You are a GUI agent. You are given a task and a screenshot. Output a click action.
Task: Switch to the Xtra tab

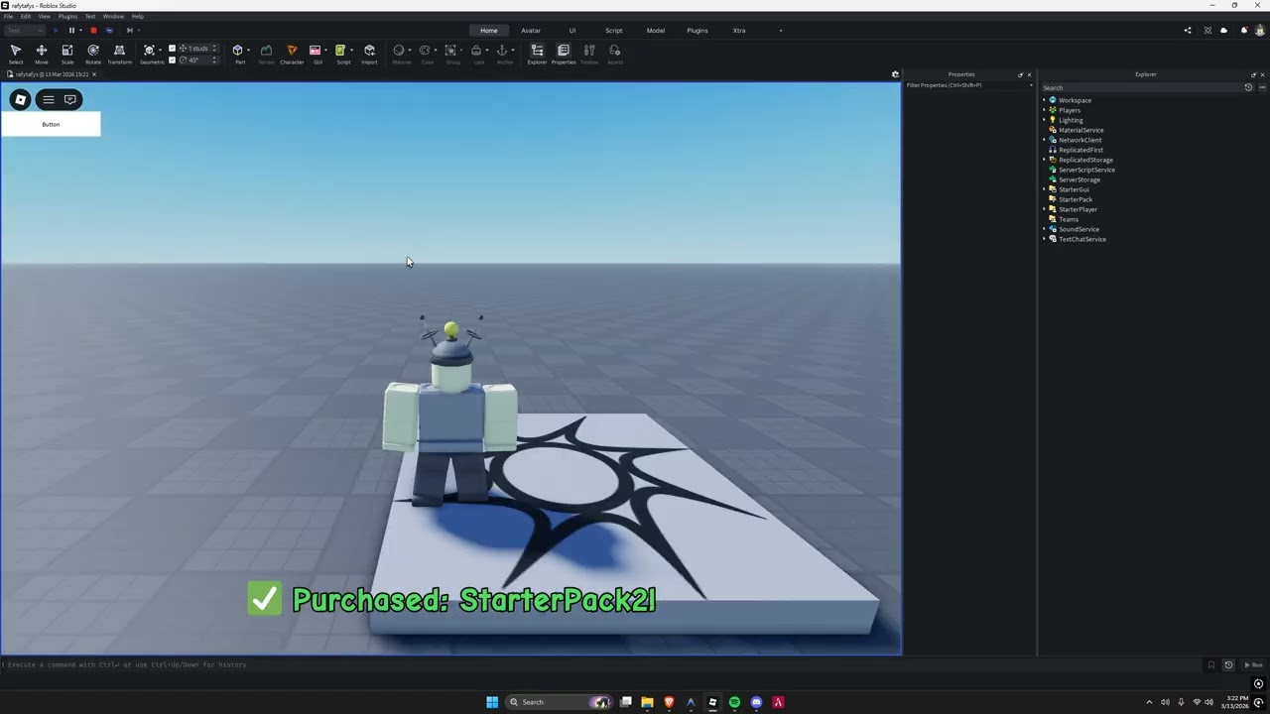(x=739, y=31)
